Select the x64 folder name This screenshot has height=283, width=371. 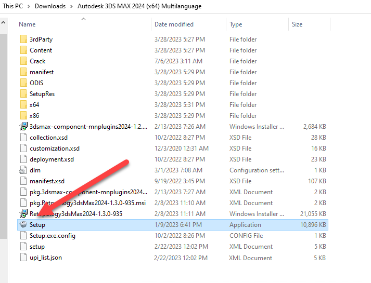[34, 105]
